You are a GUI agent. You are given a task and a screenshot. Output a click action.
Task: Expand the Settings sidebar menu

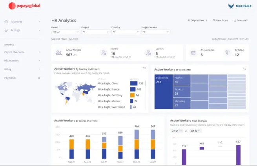(39, 30)
